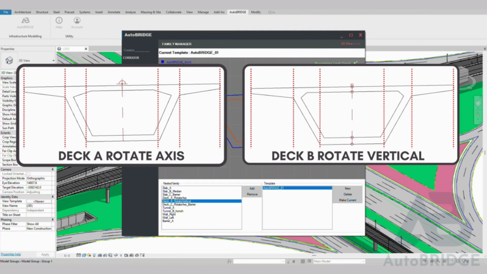The height and width of the screenshot is (274, 487).
Task: Click the New template button
Action: tap(347, 188)
